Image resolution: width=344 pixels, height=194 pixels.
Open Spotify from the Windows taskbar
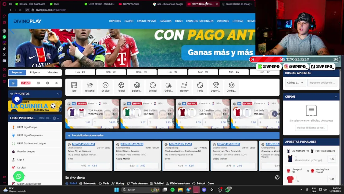tap(173, 190)
